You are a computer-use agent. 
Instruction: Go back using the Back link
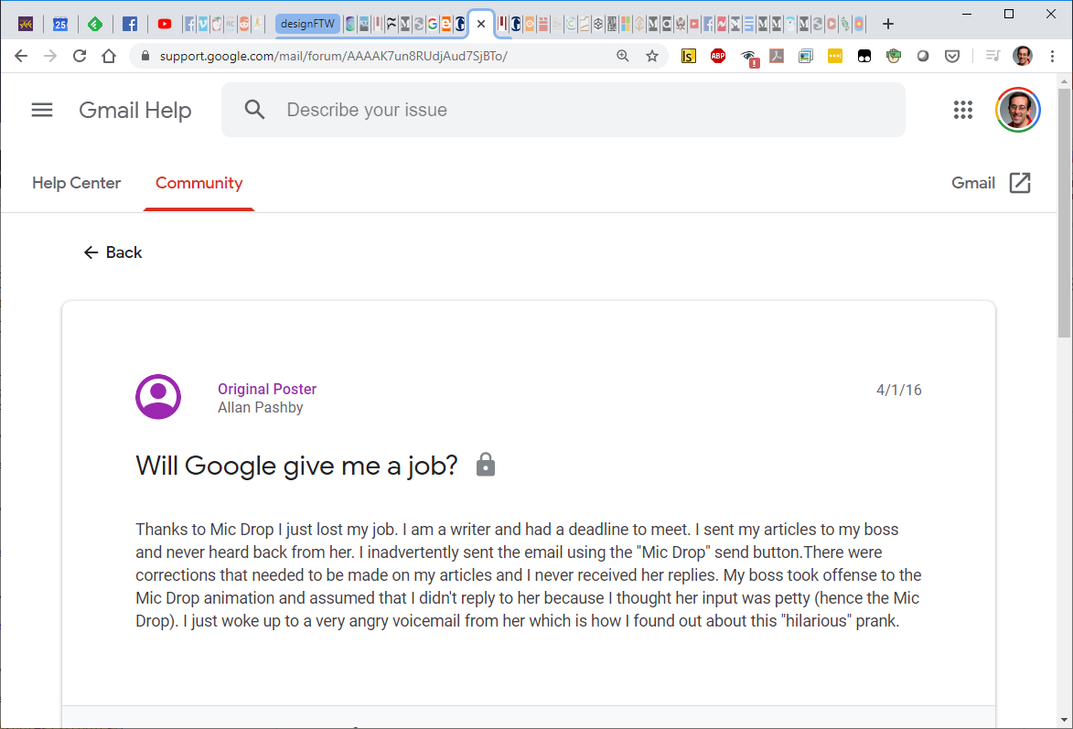click(113, 252)
